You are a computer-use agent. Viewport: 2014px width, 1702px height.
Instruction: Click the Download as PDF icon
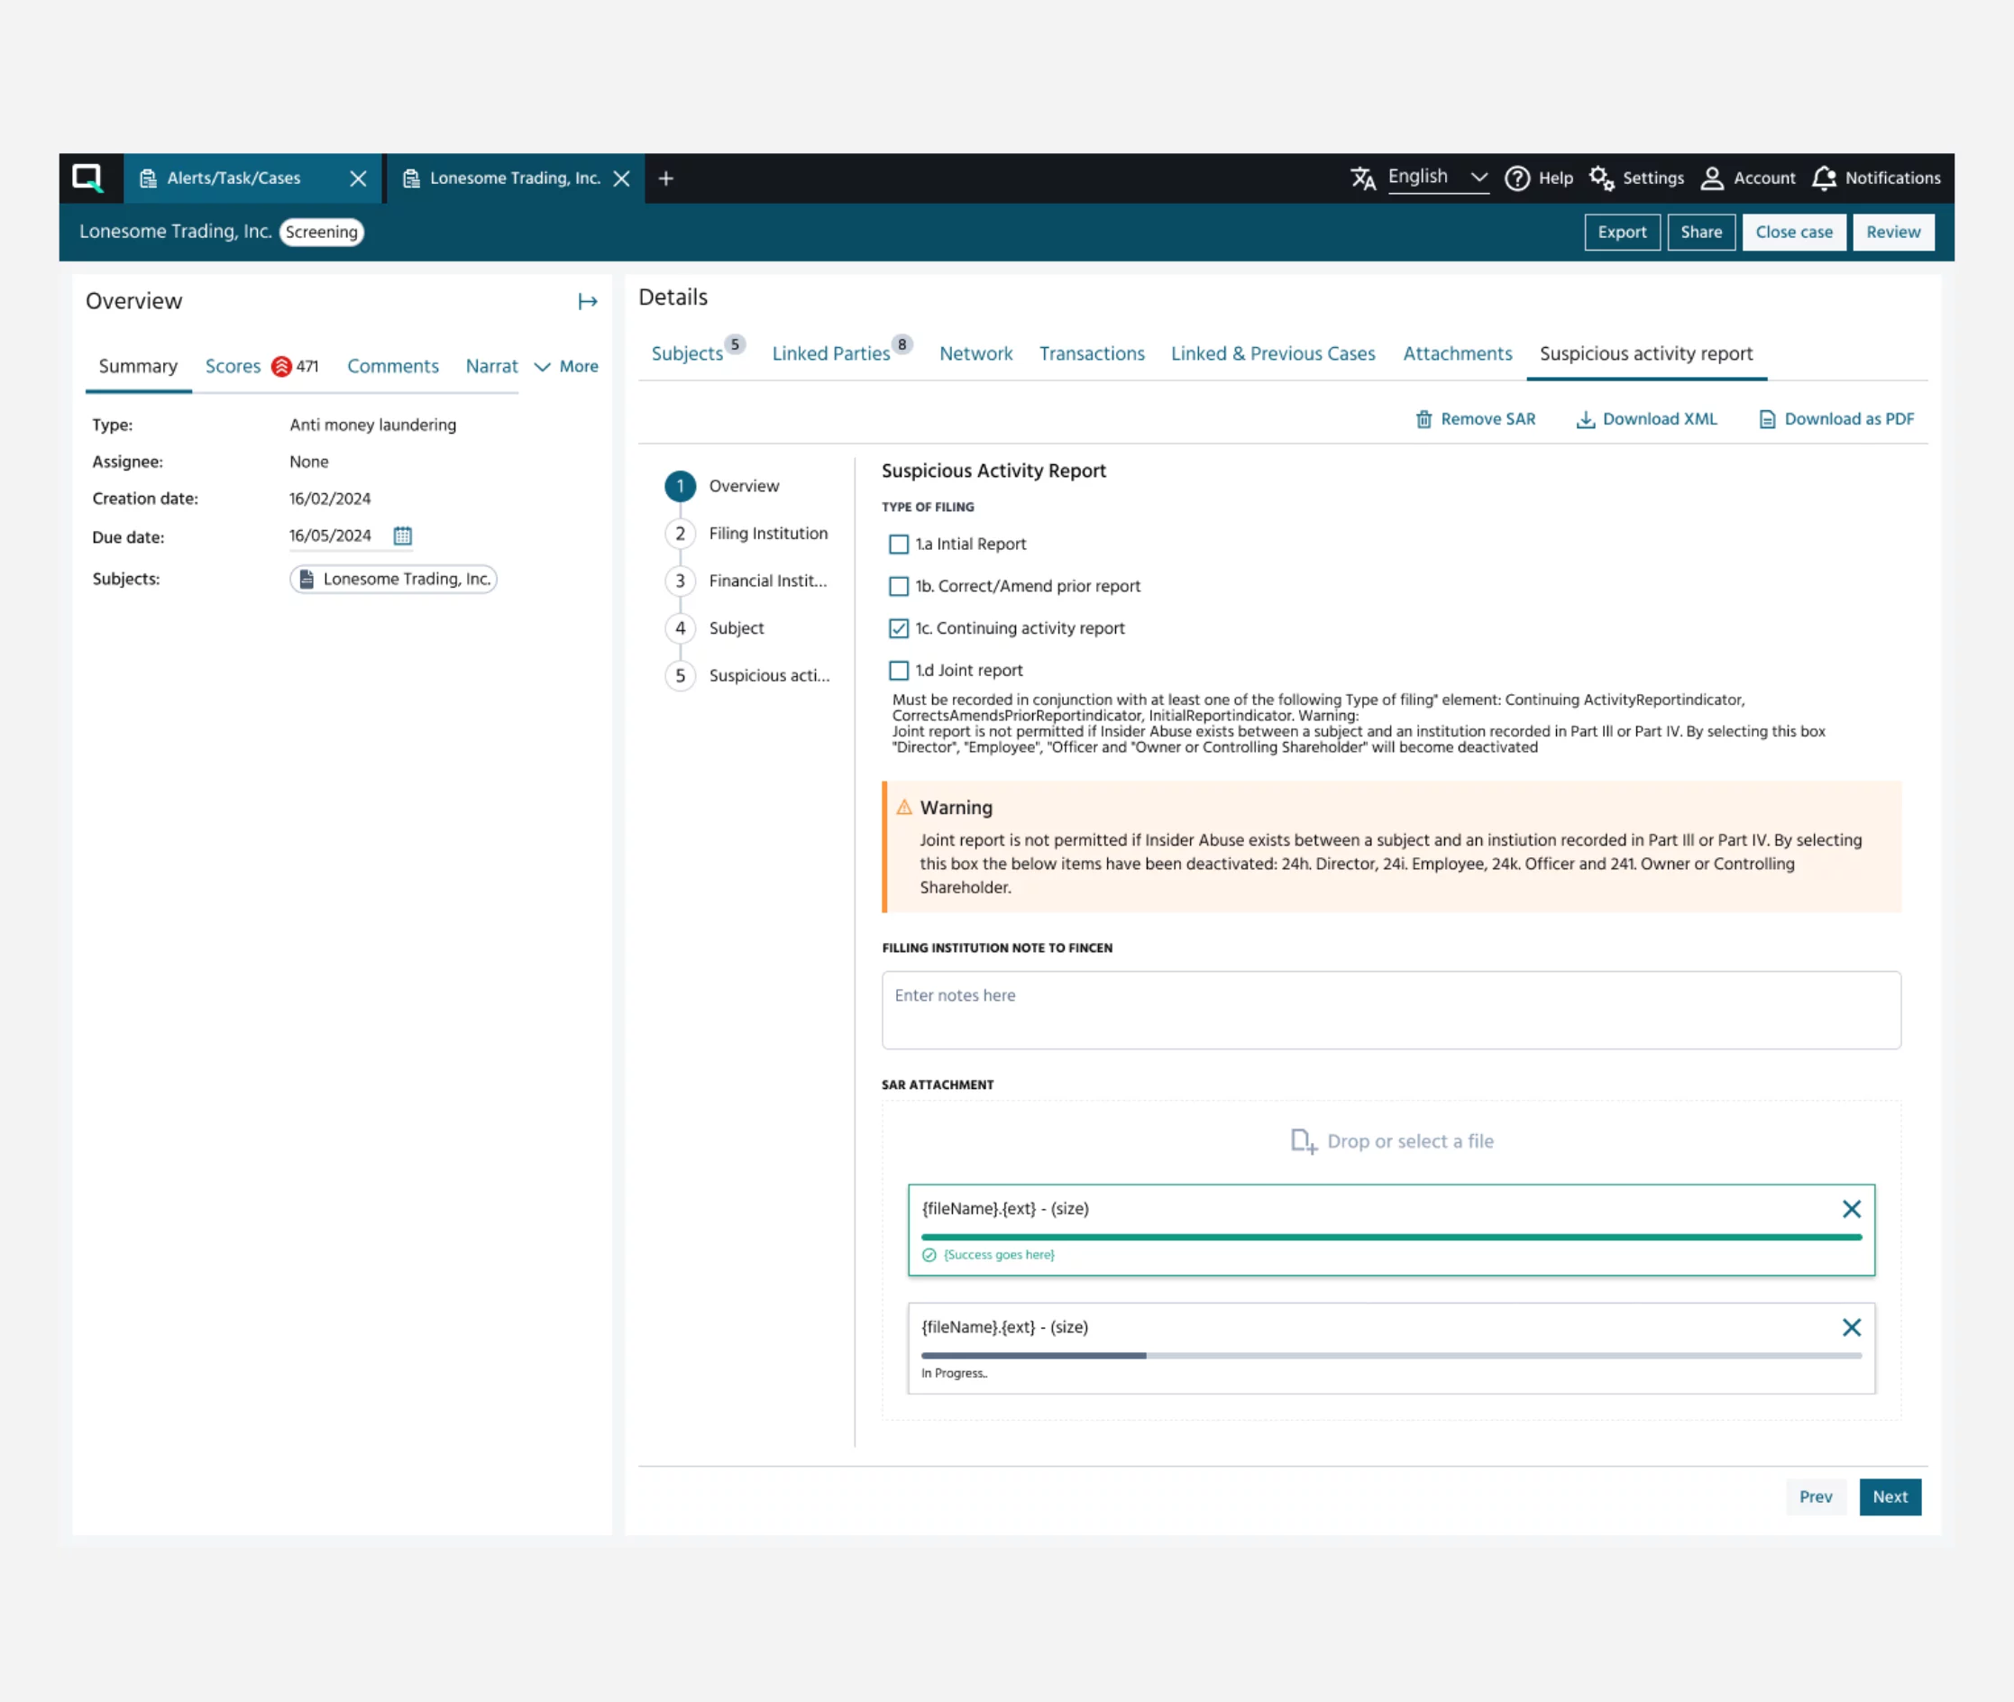pyautogui.click(x=1767, y=419)
